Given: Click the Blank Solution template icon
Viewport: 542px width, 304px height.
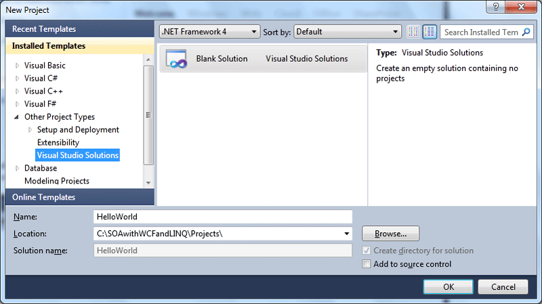Looking at the screenshot, I should (x=176, y=59).
